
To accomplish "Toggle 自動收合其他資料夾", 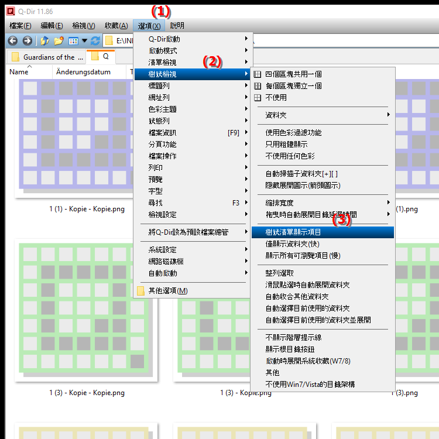I will (323, 297).
